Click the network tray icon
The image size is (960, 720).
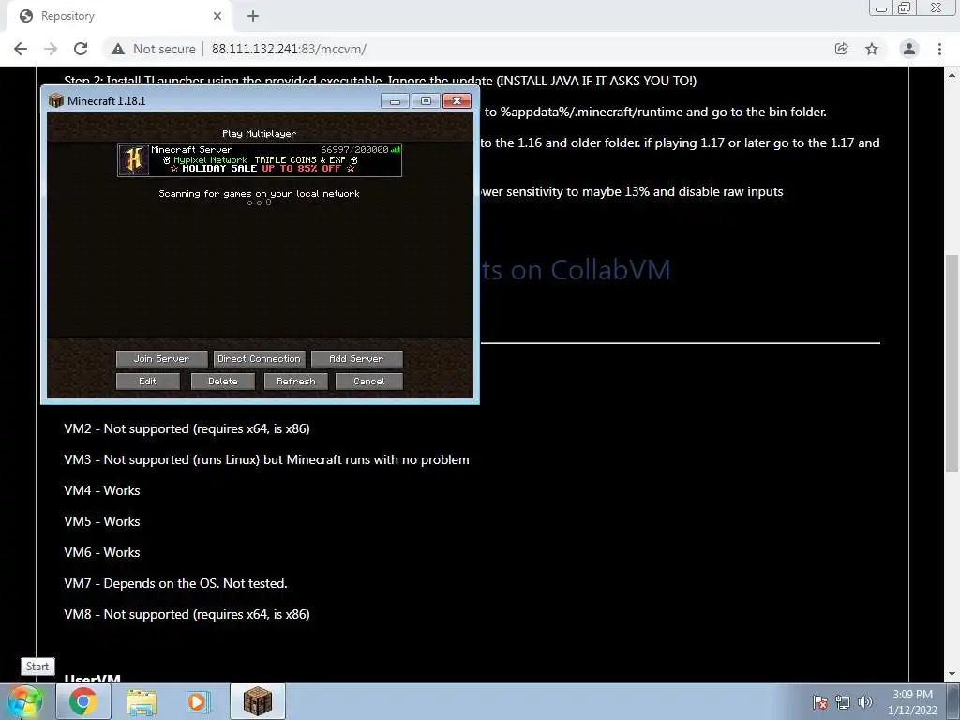tap(843, 702)
